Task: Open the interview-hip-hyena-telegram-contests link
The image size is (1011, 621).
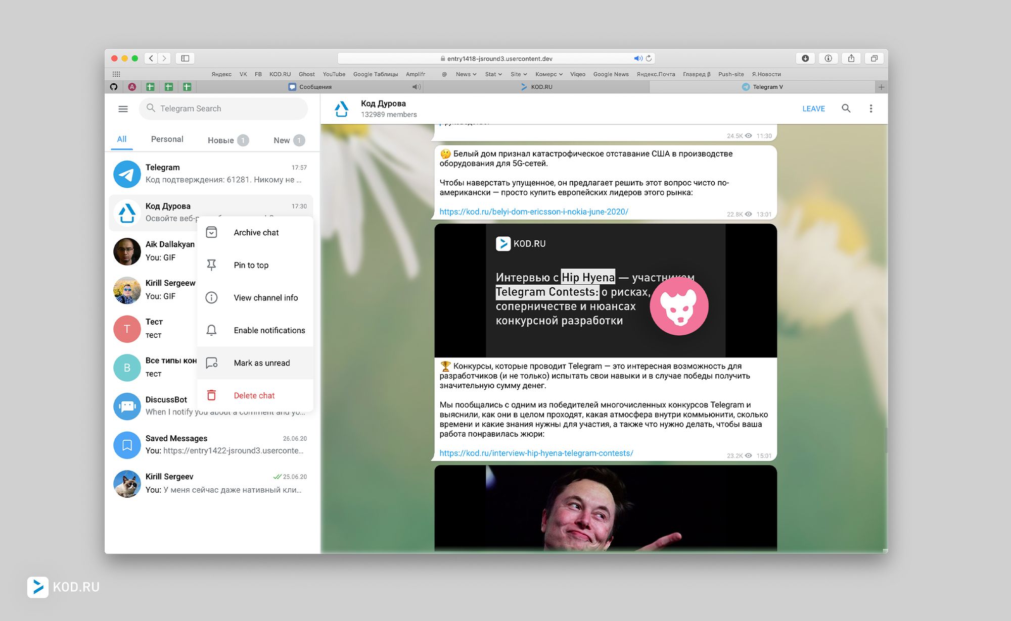Action: [536, 453]
